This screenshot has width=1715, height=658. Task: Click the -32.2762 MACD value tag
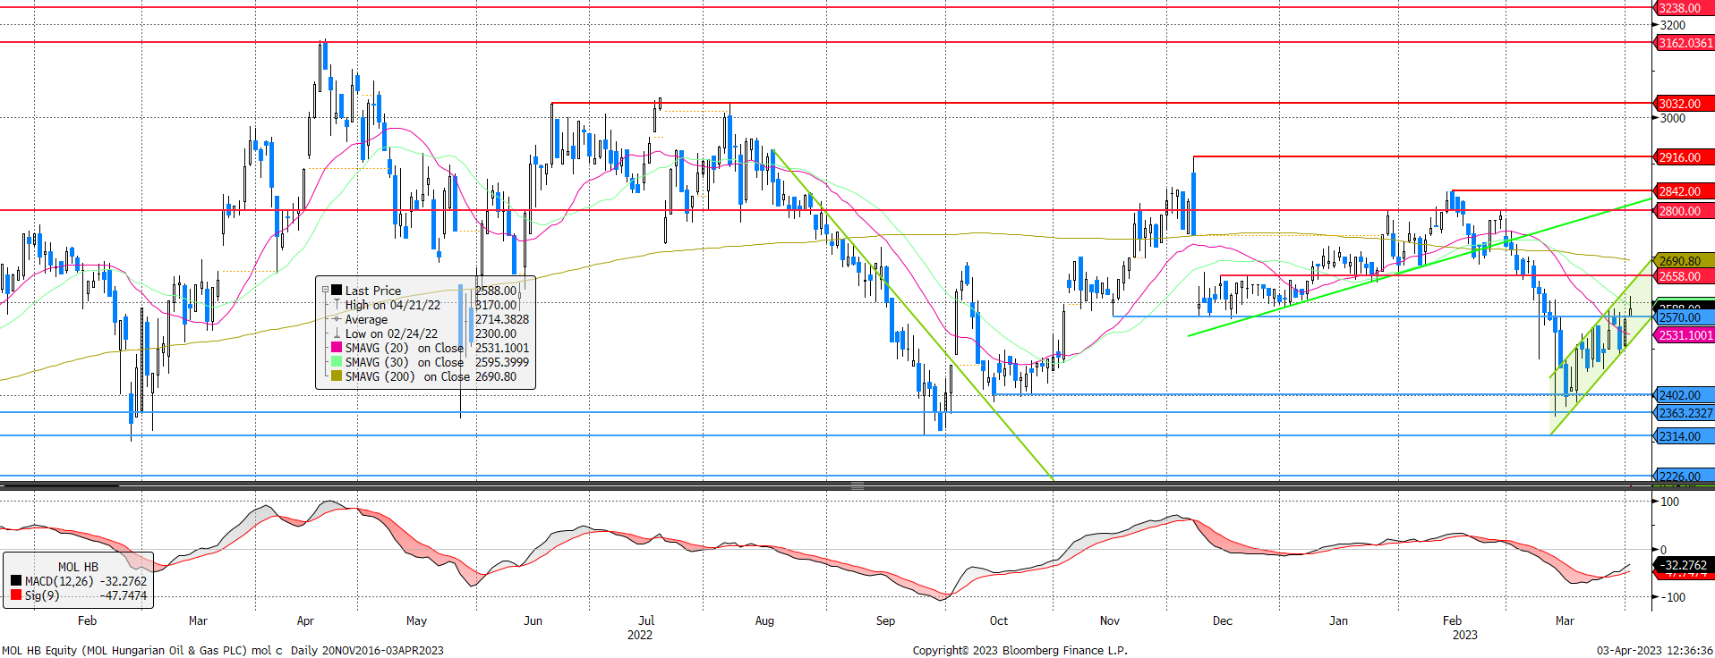click(1684, 565)
